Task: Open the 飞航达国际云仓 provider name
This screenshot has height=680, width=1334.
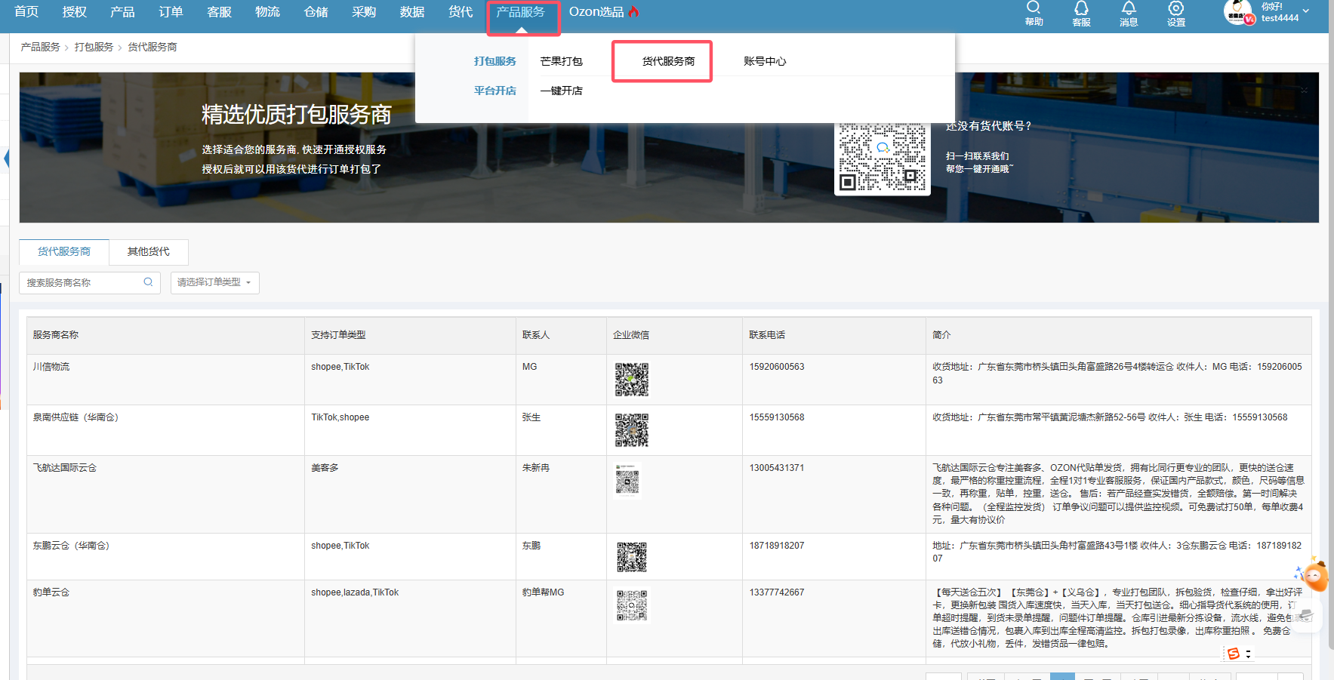Action: [x=64, y=468]
